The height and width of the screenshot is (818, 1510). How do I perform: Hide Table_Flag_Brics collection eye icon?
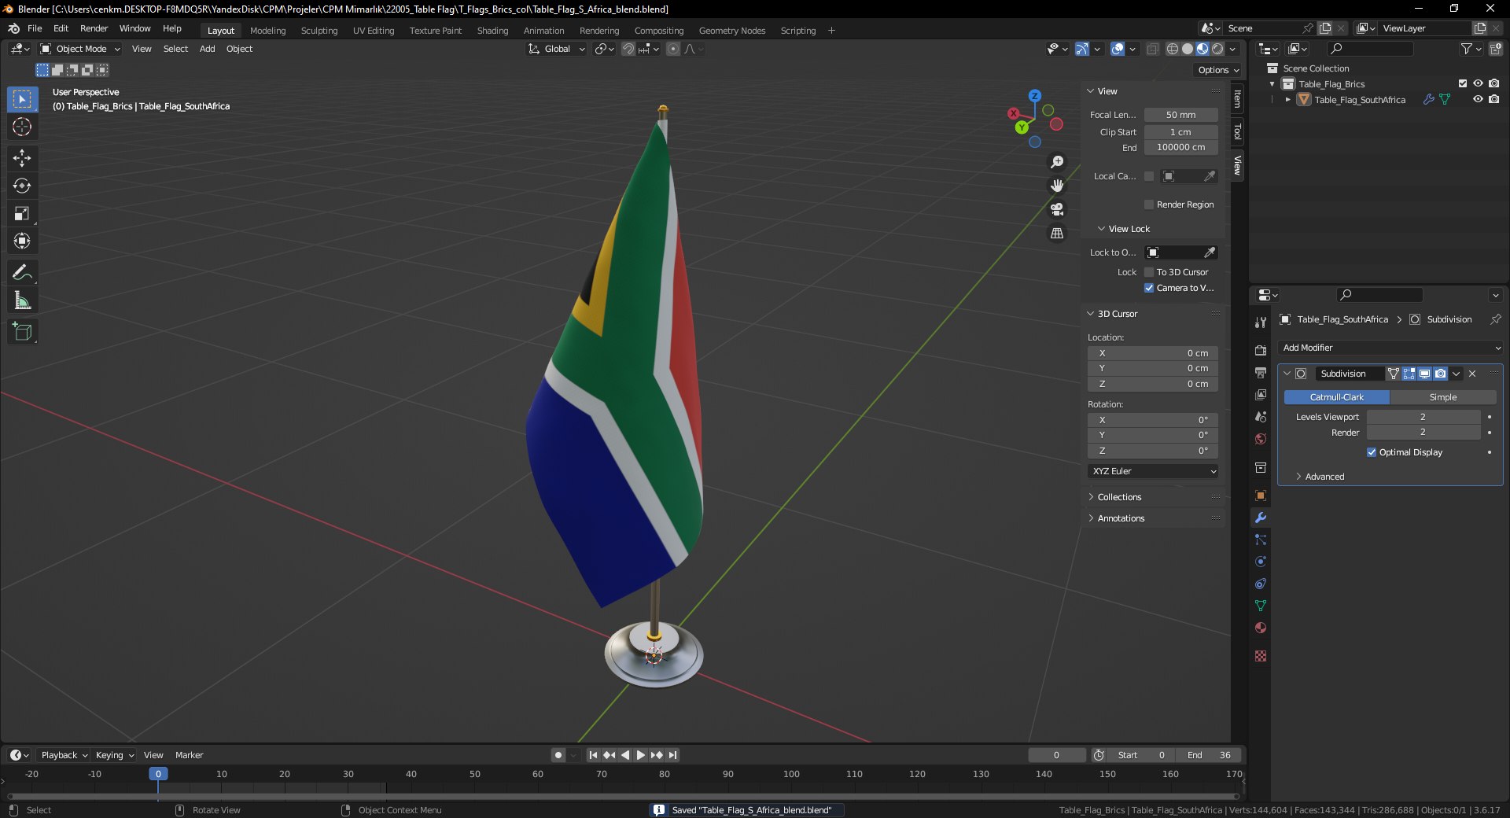point(1478,84)
